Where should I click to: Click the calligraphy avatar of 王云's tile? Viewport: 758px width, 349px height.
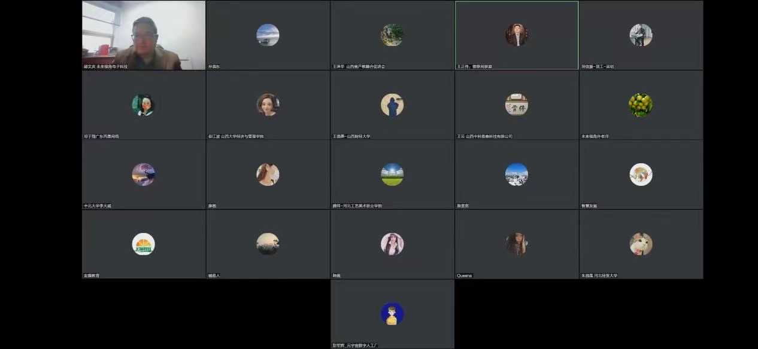tap(516, 105)
